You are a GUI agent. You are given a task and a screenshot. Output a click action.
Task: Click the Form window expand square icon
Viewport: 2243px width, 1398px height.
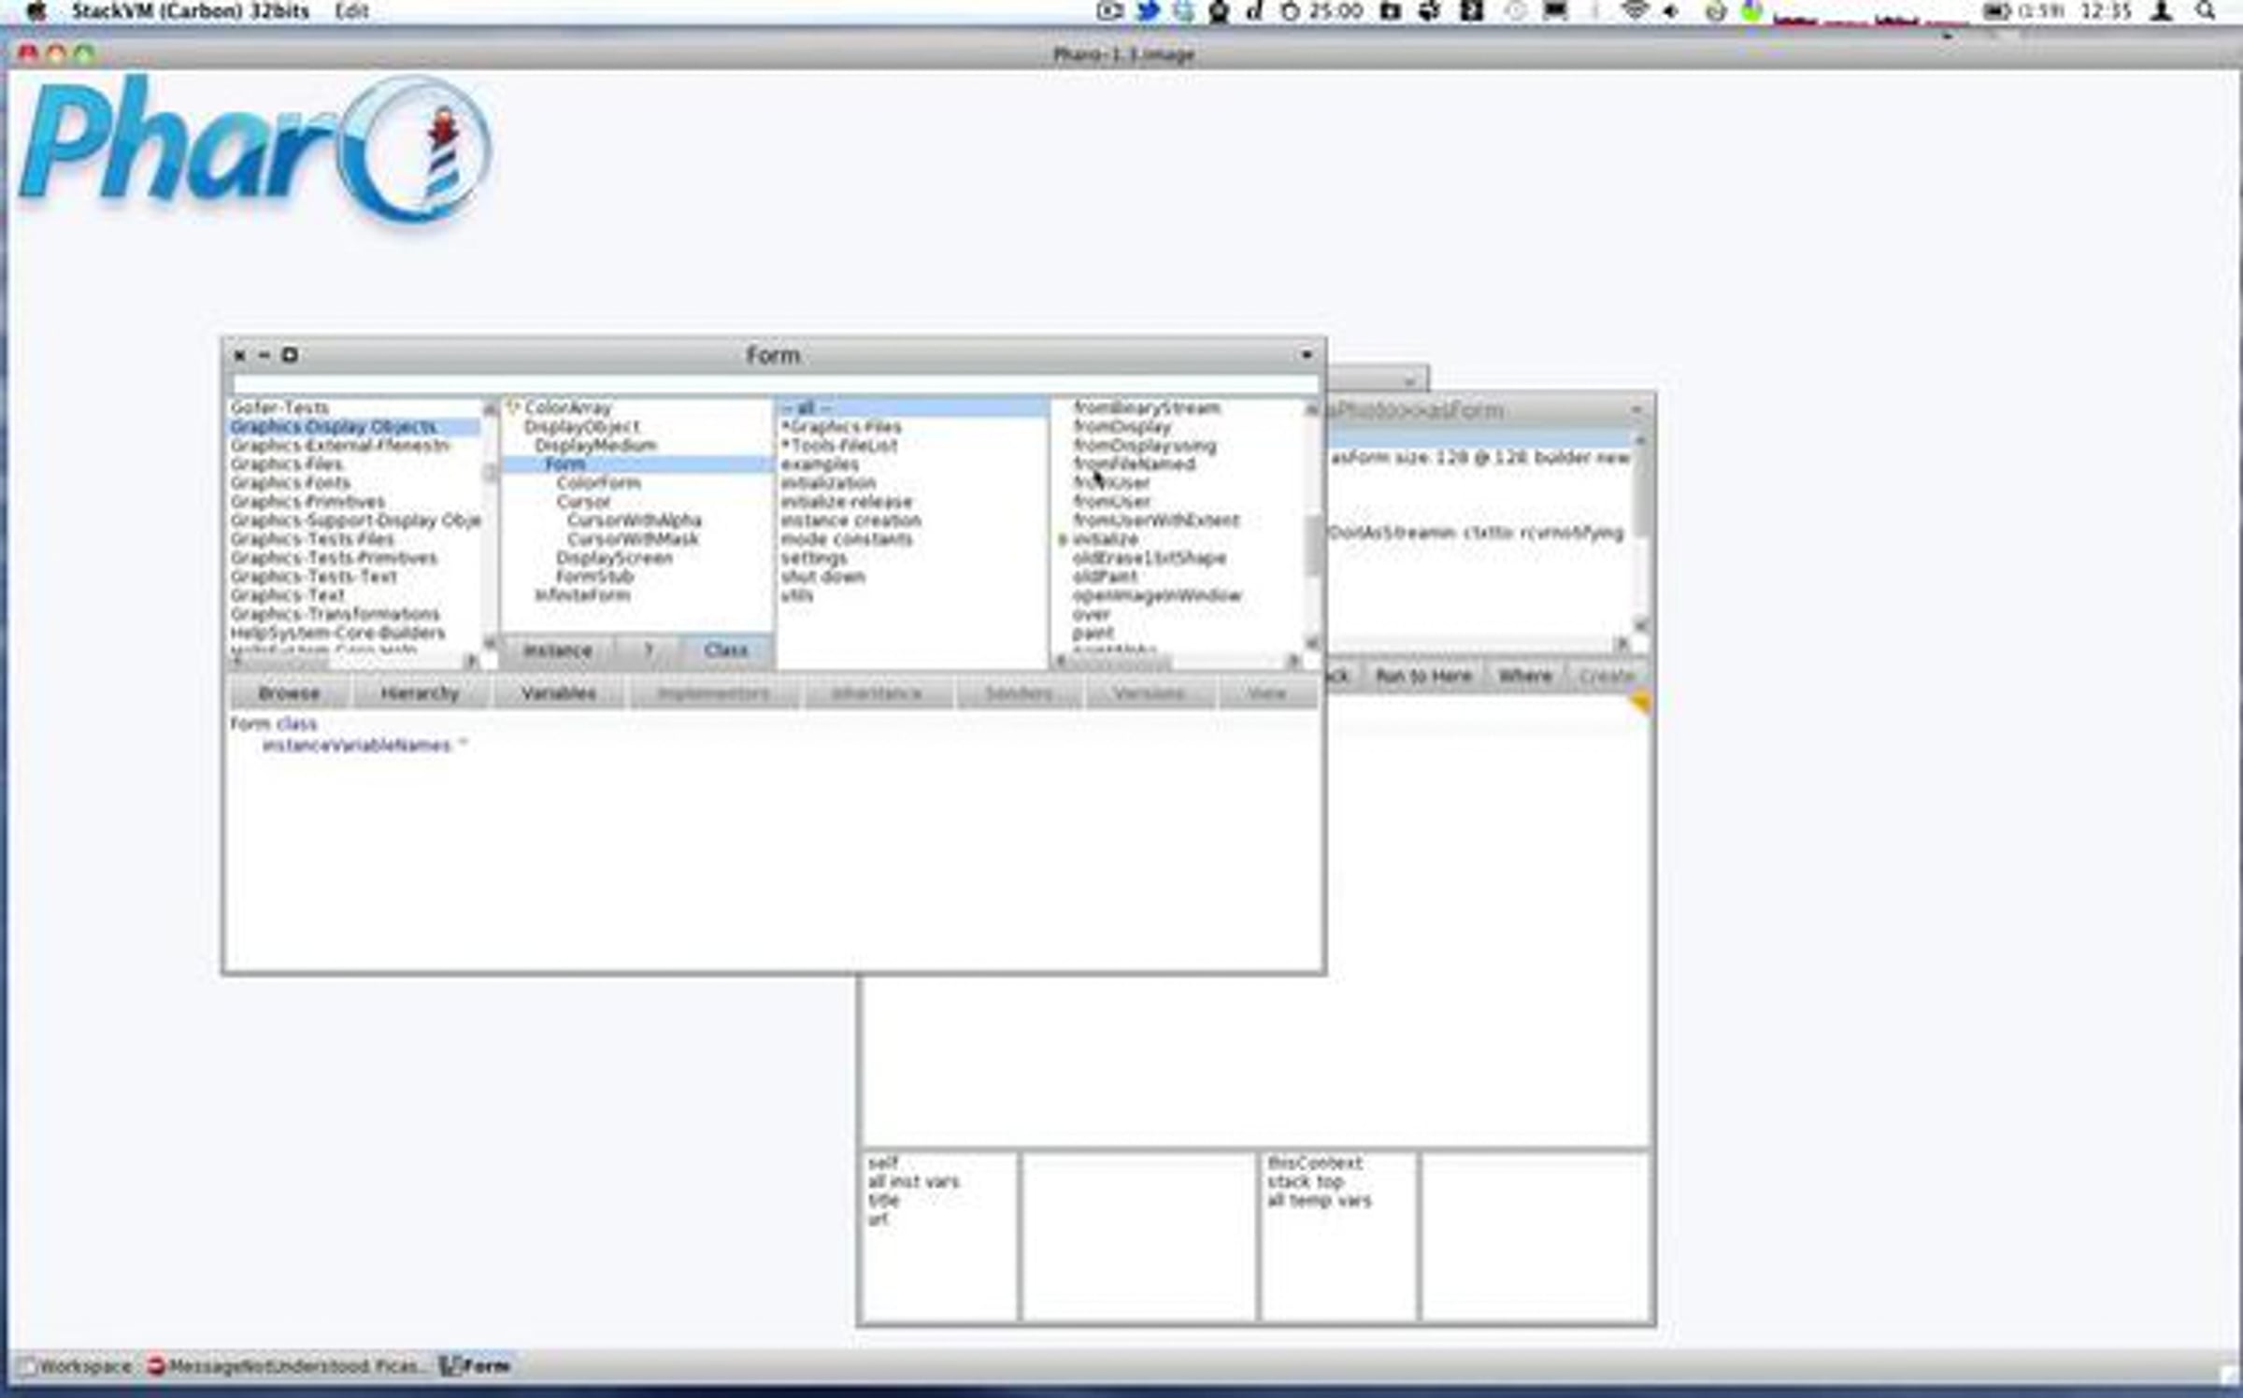tap(290, 355)
